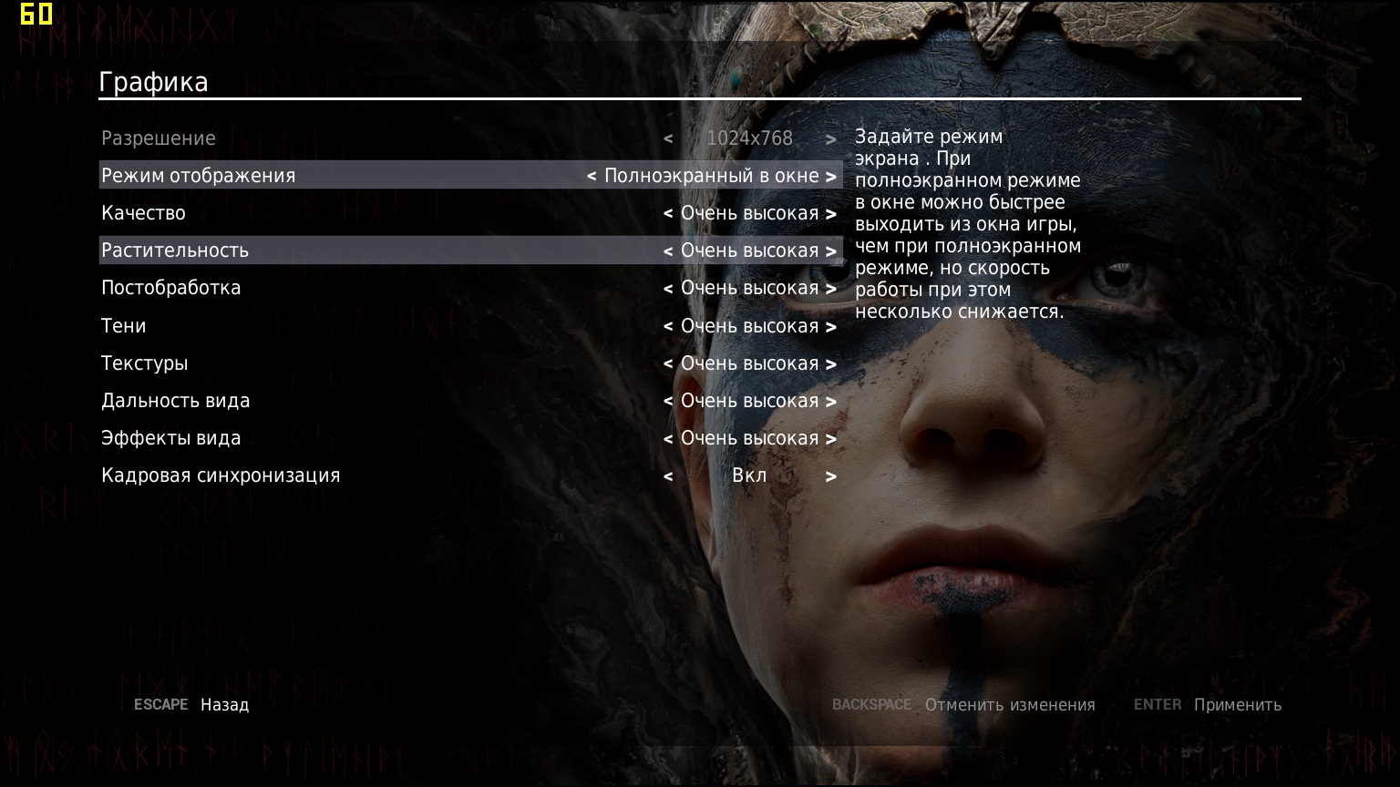This screenshot has height=787, width=1400.
Task: Select the Текстуры setting row
Action: tap(470, 363)
